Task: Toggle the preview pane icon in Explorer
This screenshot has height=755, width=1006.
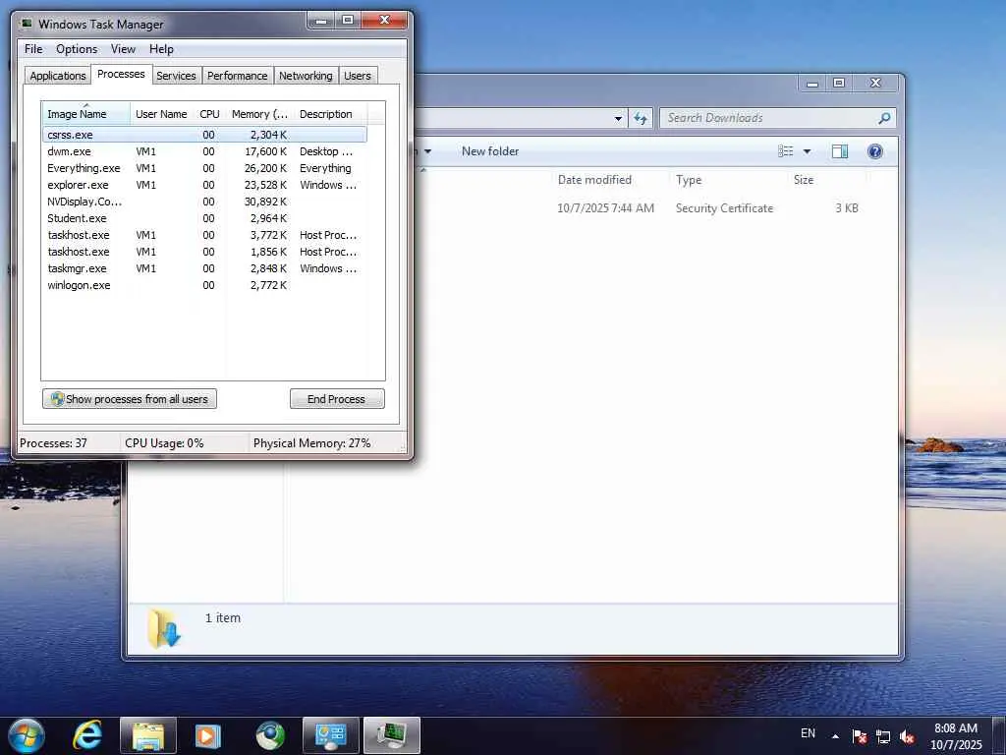Action: tap(839, 151)
